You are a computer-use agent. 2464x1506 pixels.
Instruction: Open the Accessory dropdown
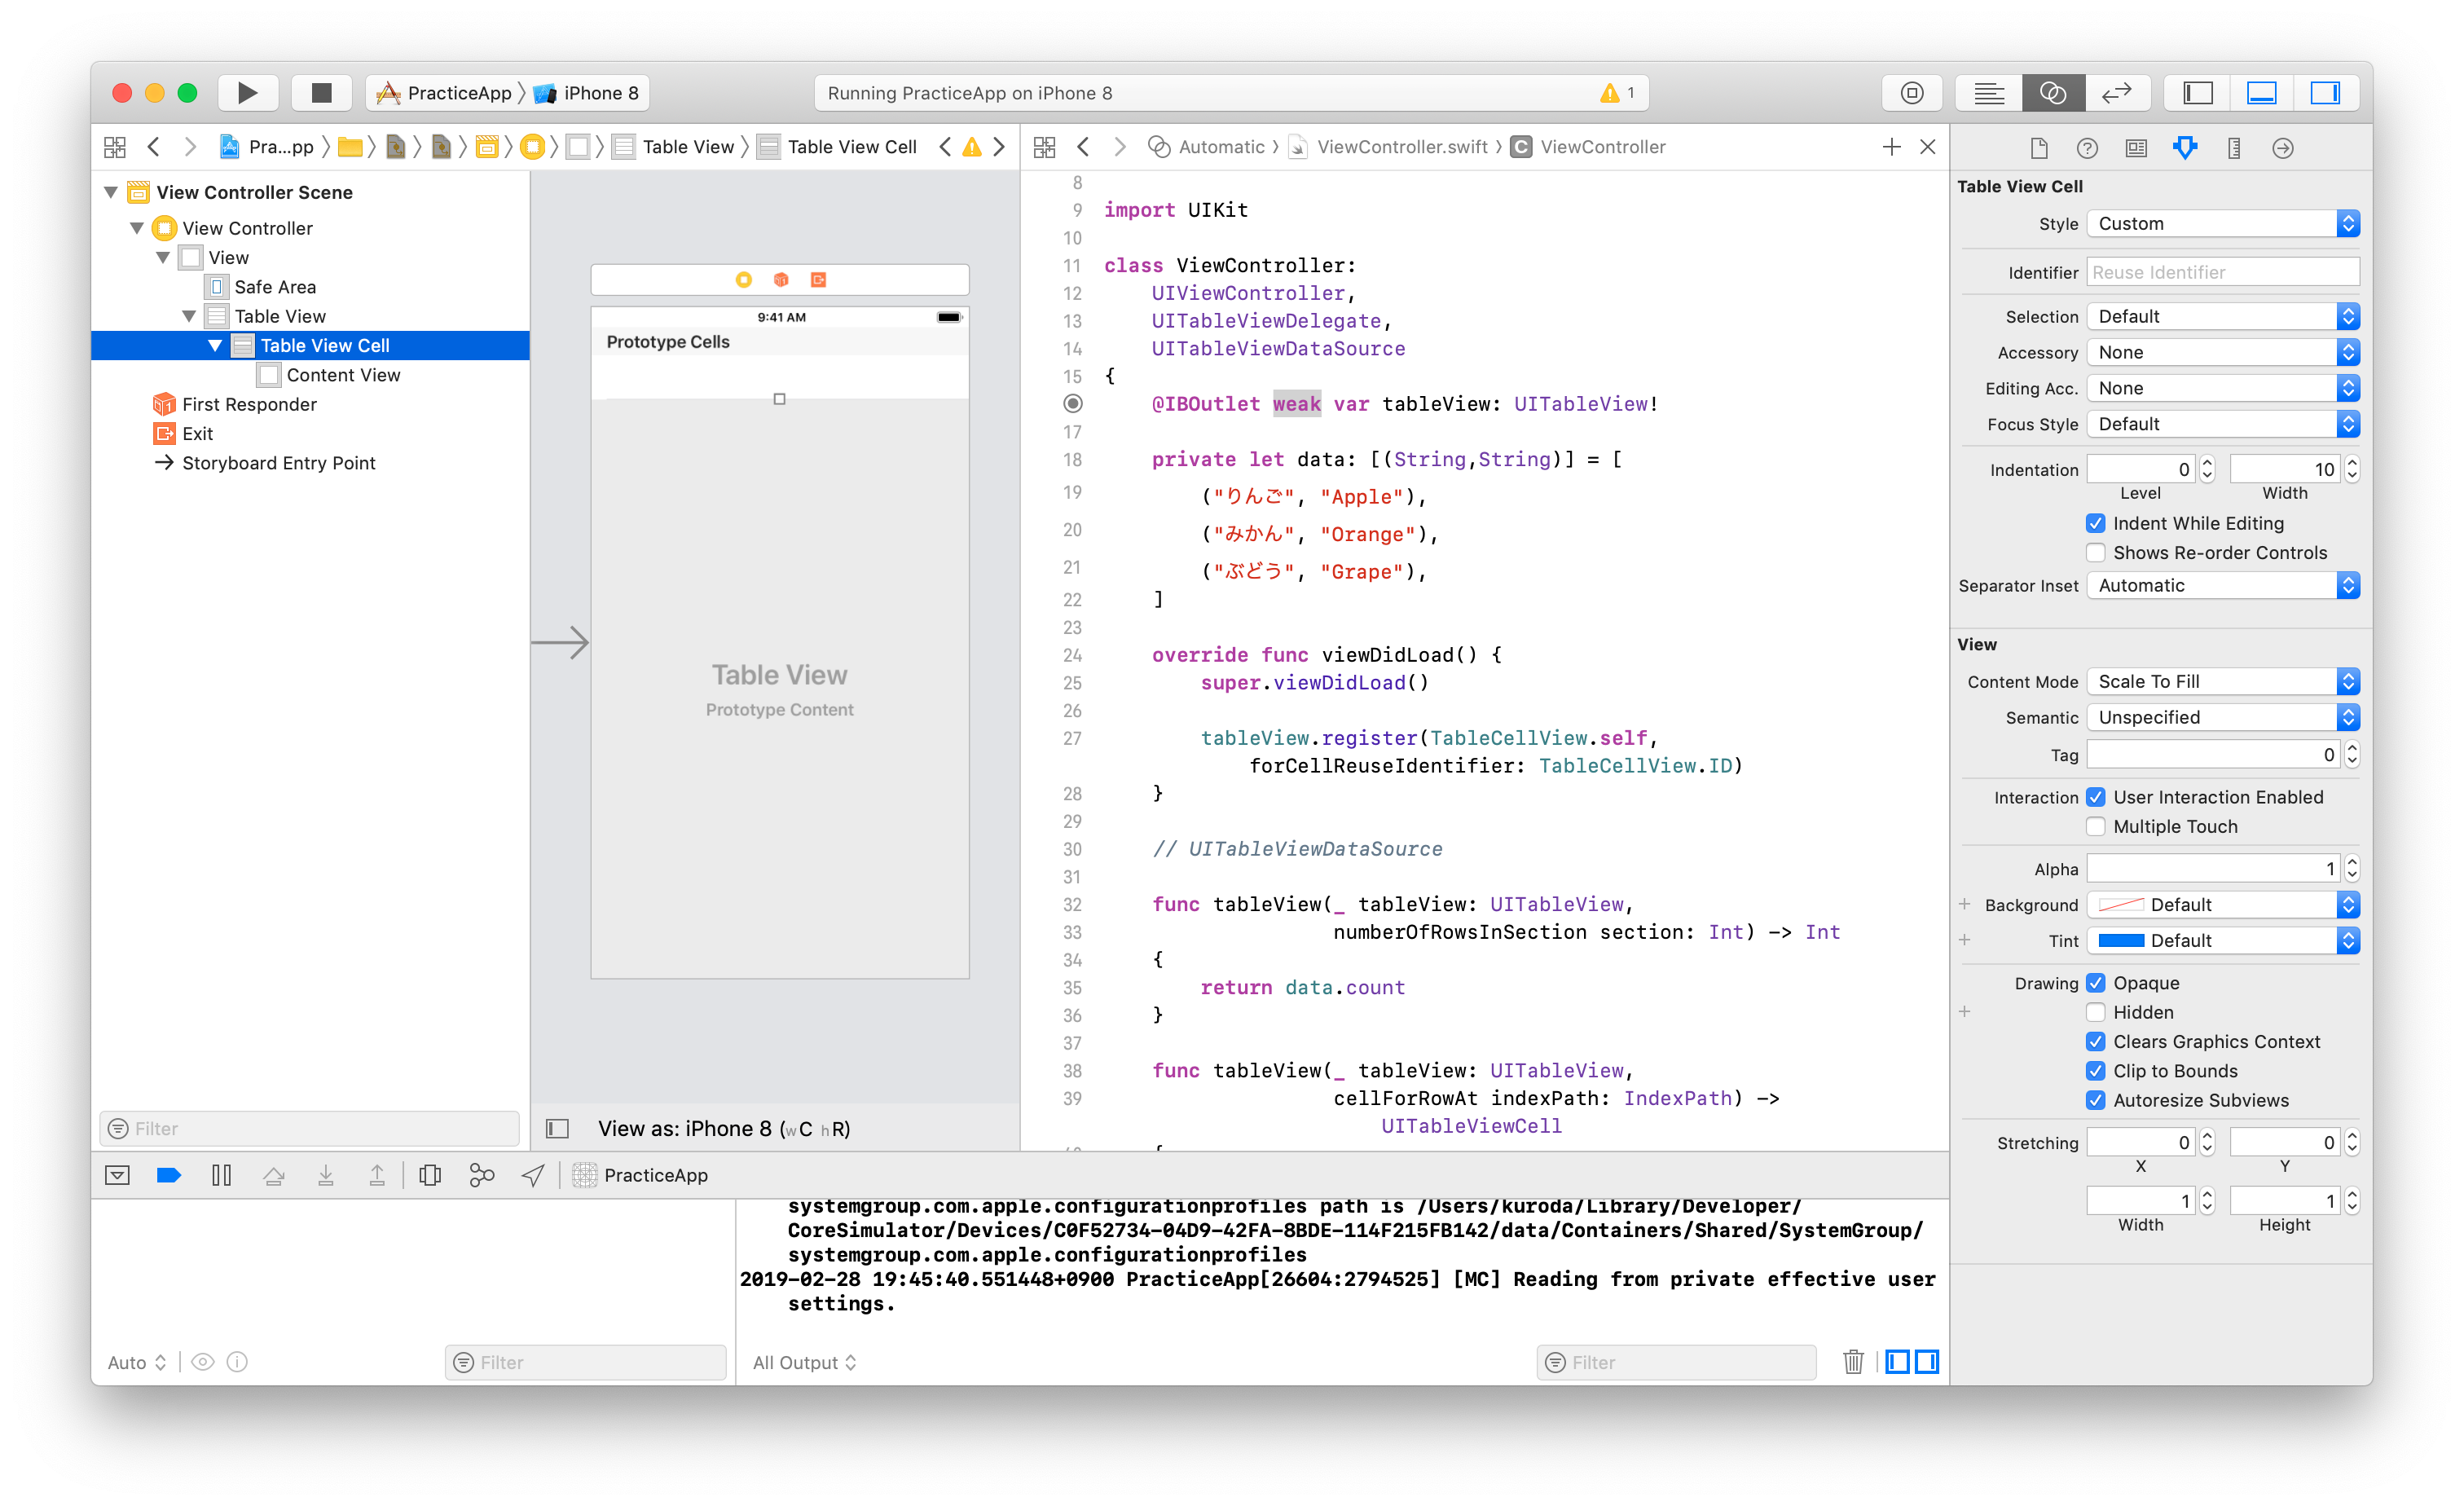click(x=2222, y=352)
